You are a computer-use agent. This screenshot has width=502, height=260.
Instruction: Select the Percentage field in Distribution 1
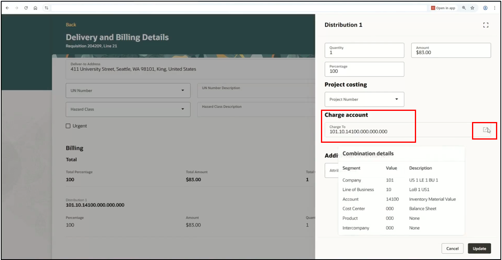click(x=364, y=69)
